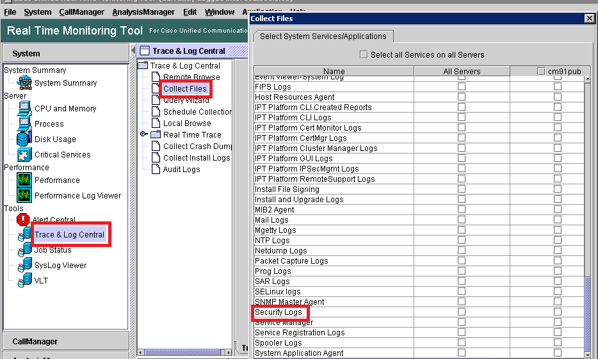Open the File menu
Screen dimensions: 598x359
(10, 12)
